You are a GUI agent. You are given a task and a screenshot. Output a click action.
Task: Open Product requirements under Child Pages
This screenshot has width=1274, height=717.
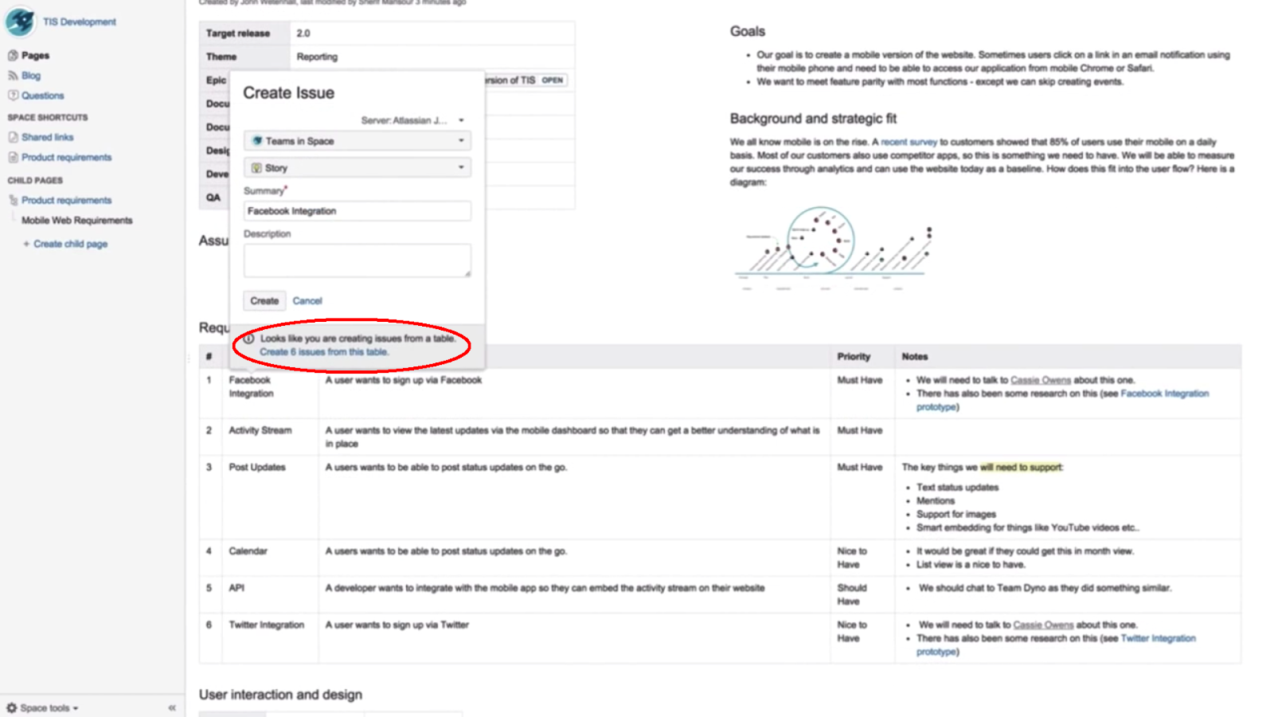66,201
